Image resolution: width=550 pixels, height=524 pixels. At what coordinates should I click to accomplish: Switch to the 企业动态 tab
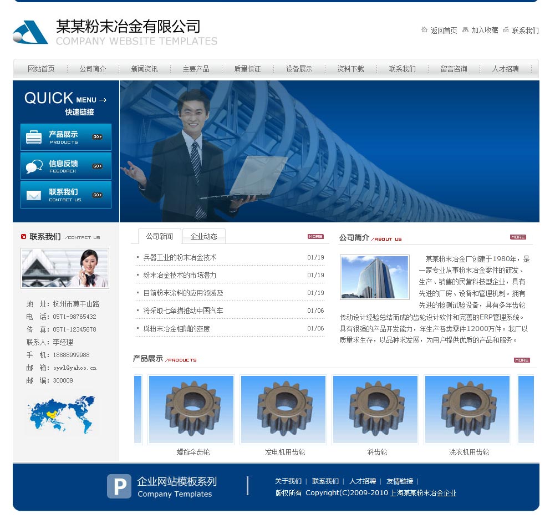coord(203,236)
